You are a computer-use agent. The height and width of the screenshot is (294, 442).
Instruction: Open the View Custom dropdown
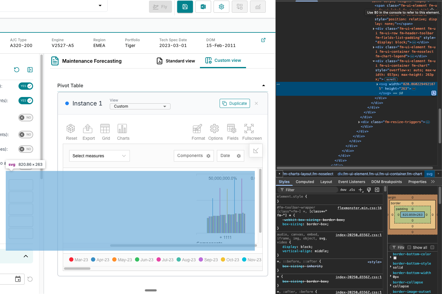pyautogui.click(x=140, y=106)
